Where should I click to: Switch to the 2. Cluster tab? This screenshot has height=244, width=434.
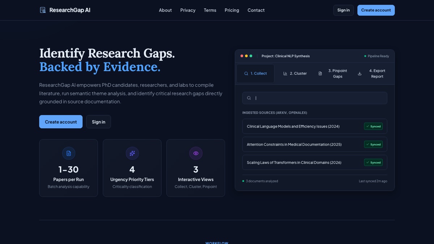pyautogui.click(x=295, y=73)
